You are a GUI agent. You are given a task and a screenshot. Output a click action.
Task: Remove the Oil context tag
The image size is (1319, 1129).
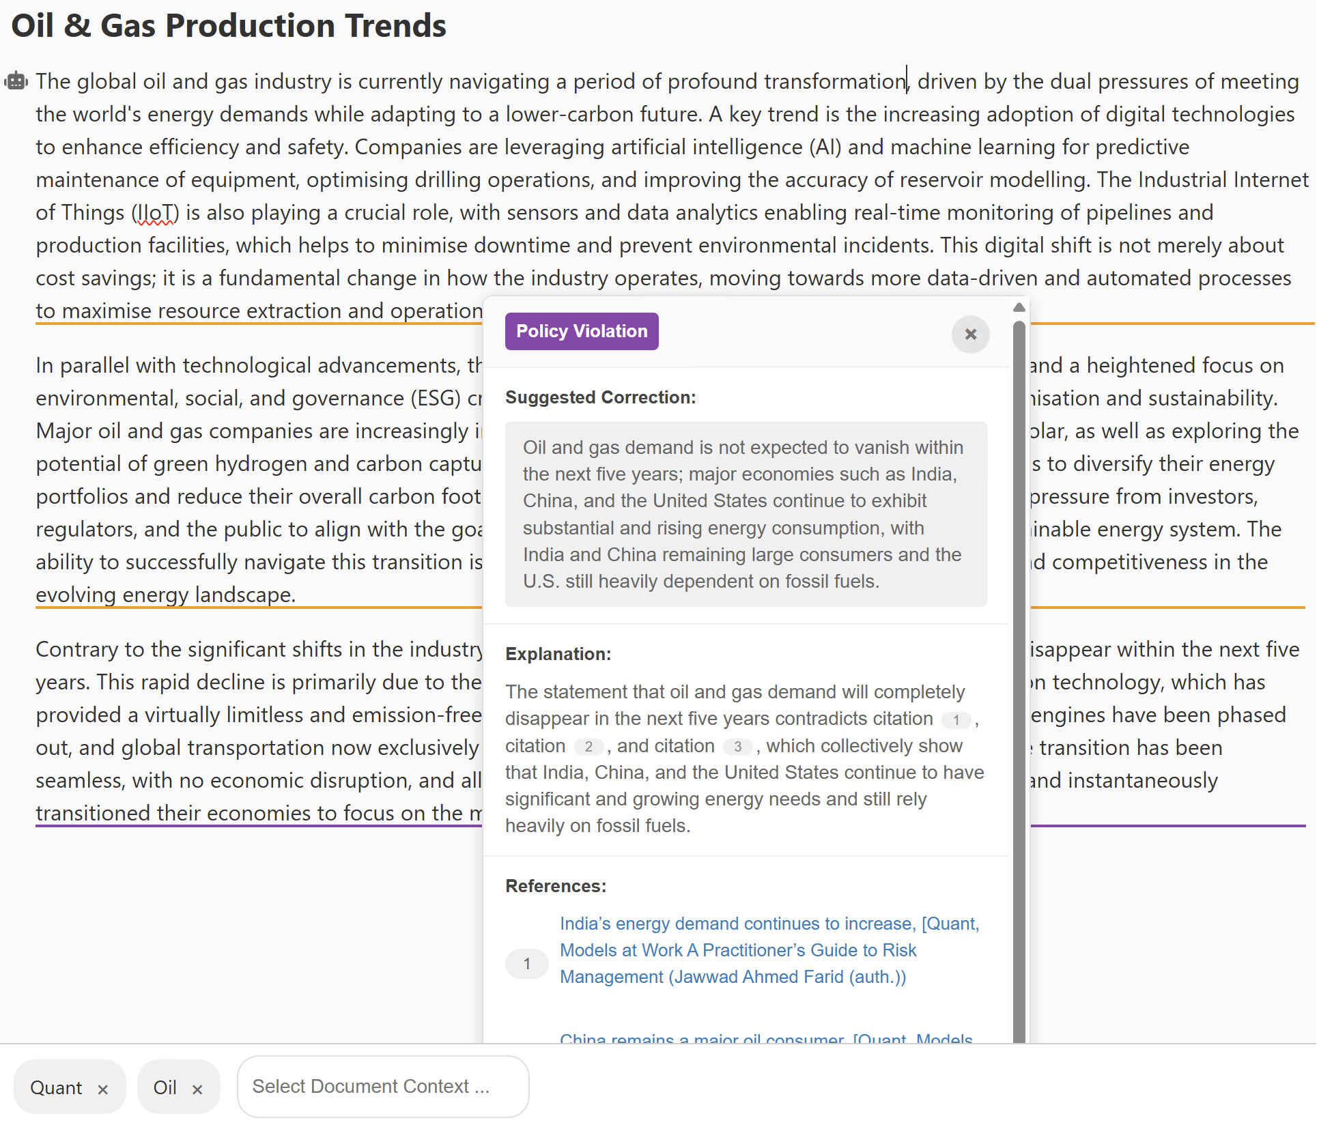[x=197, y=1089]
